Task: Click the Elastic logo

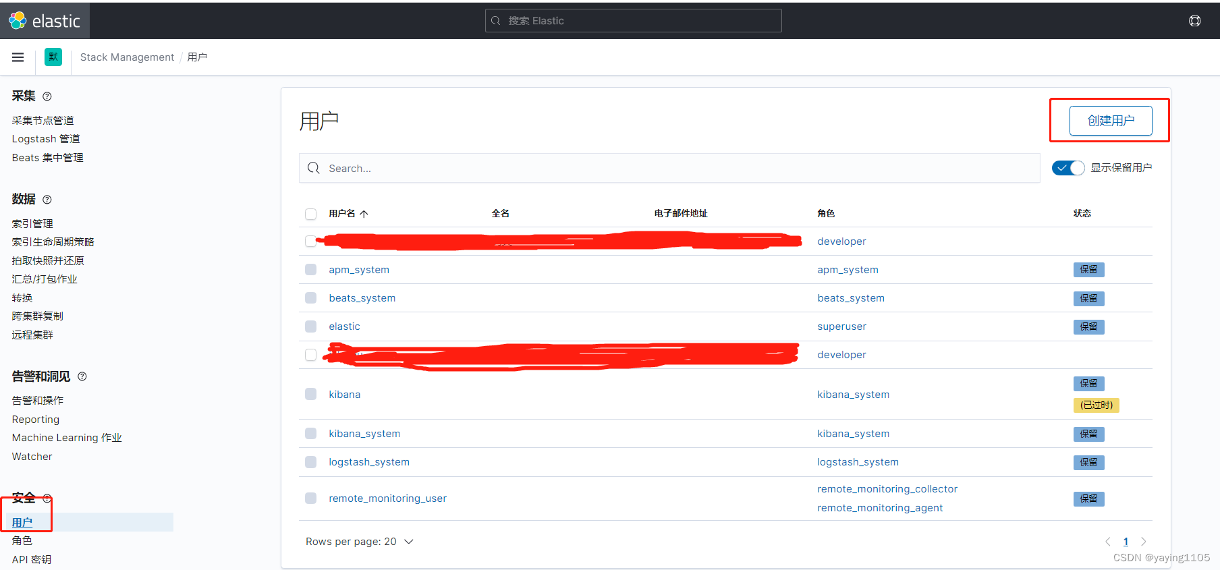Action: (45, 21)
